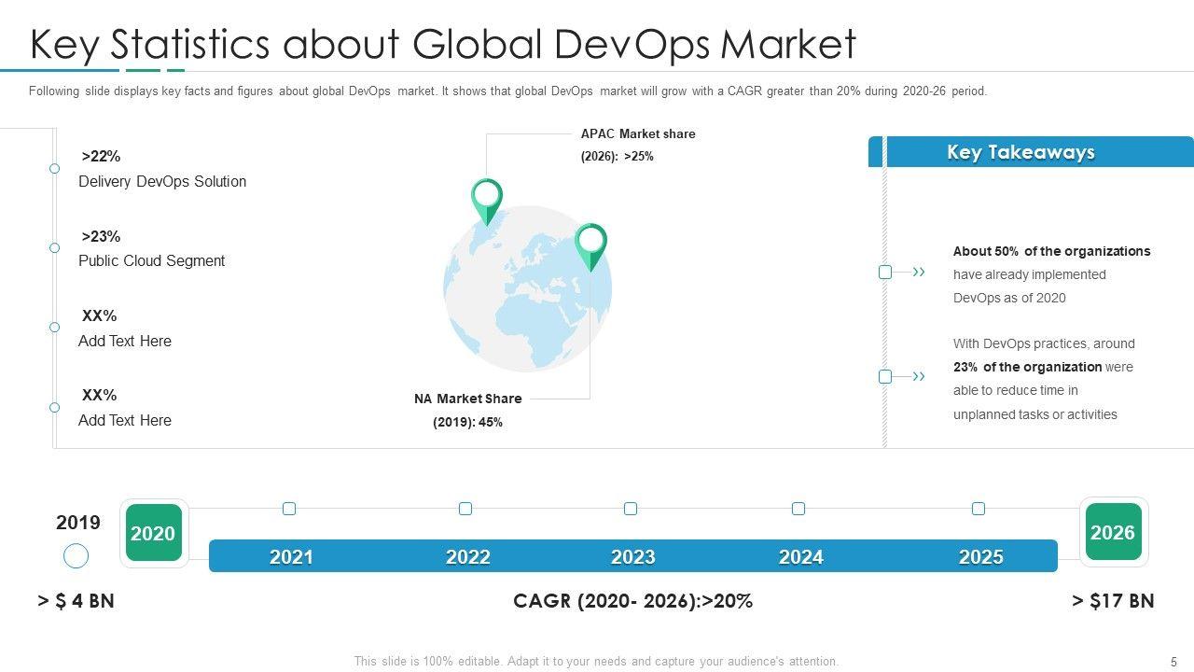The height and width of the screenshot is (672, 1194).
Task: Click the green 2020 year box
Action: [x=154, y=534]
